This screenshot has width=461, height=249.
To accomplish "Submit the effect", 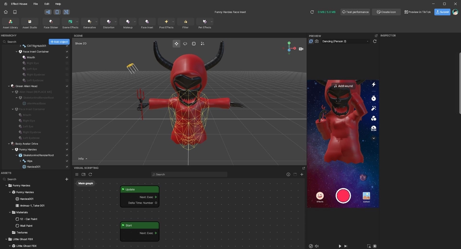I will [x=442, y=12].
